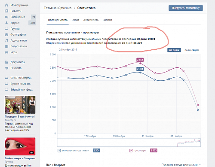This screenshot has width=215, height=167.
Task: Click the home icon for Моя Страница
Action: coord(6,5)
